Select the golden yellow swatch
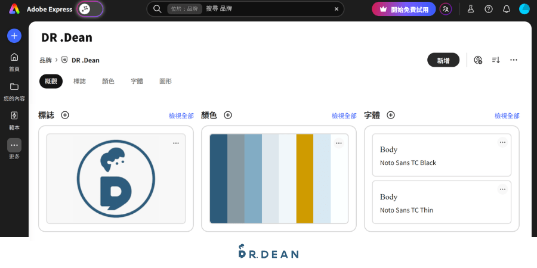The height and width of the screenshot is (268, 537). (x=305, y=179)
